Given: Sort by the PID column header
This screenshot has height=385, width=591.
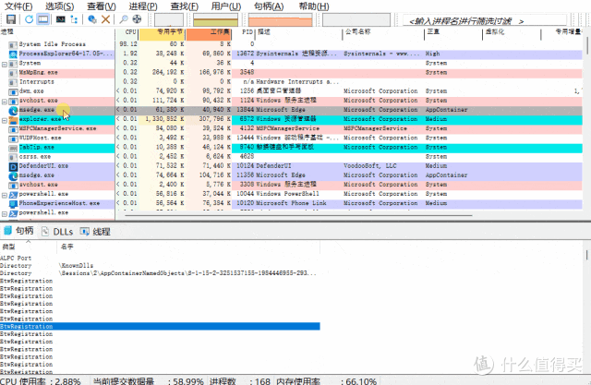Looking at the screenshot, I should [x=244, y=33].
